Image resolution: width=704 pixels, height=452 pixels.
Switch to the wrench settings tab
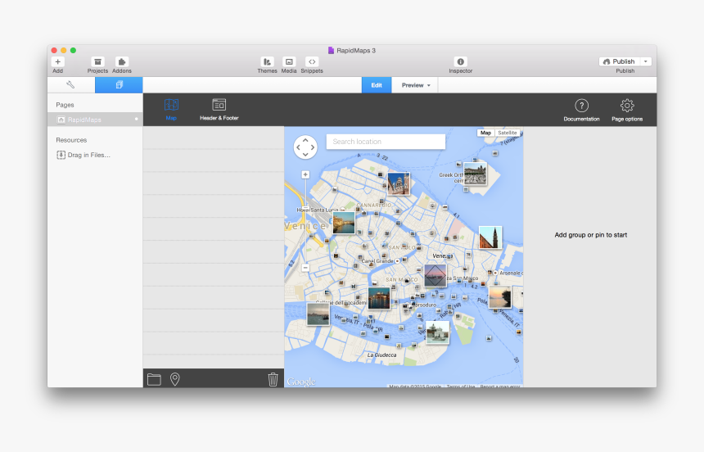(x=71, y=85)
